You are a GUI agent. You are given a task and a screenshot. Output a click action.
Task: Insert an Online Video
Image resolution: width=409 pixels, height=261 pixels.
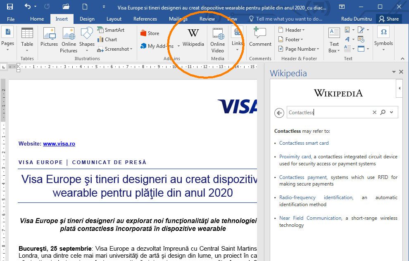tap(218, 40)
